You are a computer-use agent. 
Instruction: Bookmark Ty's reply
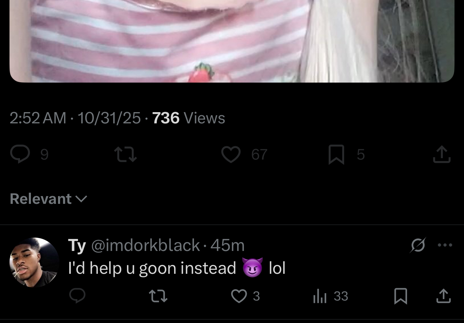[x=401, y=296]
